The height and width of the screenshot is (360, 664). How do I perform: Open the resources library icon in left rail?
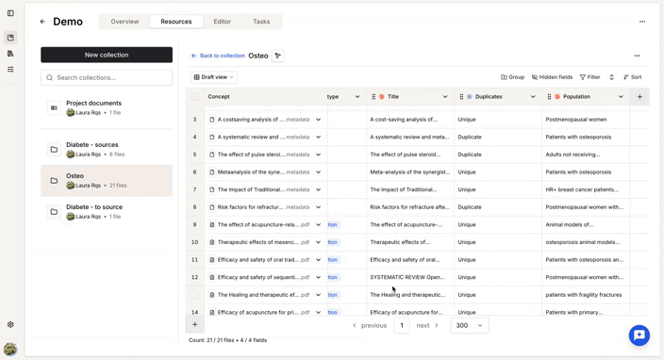(x=10, y=38)
